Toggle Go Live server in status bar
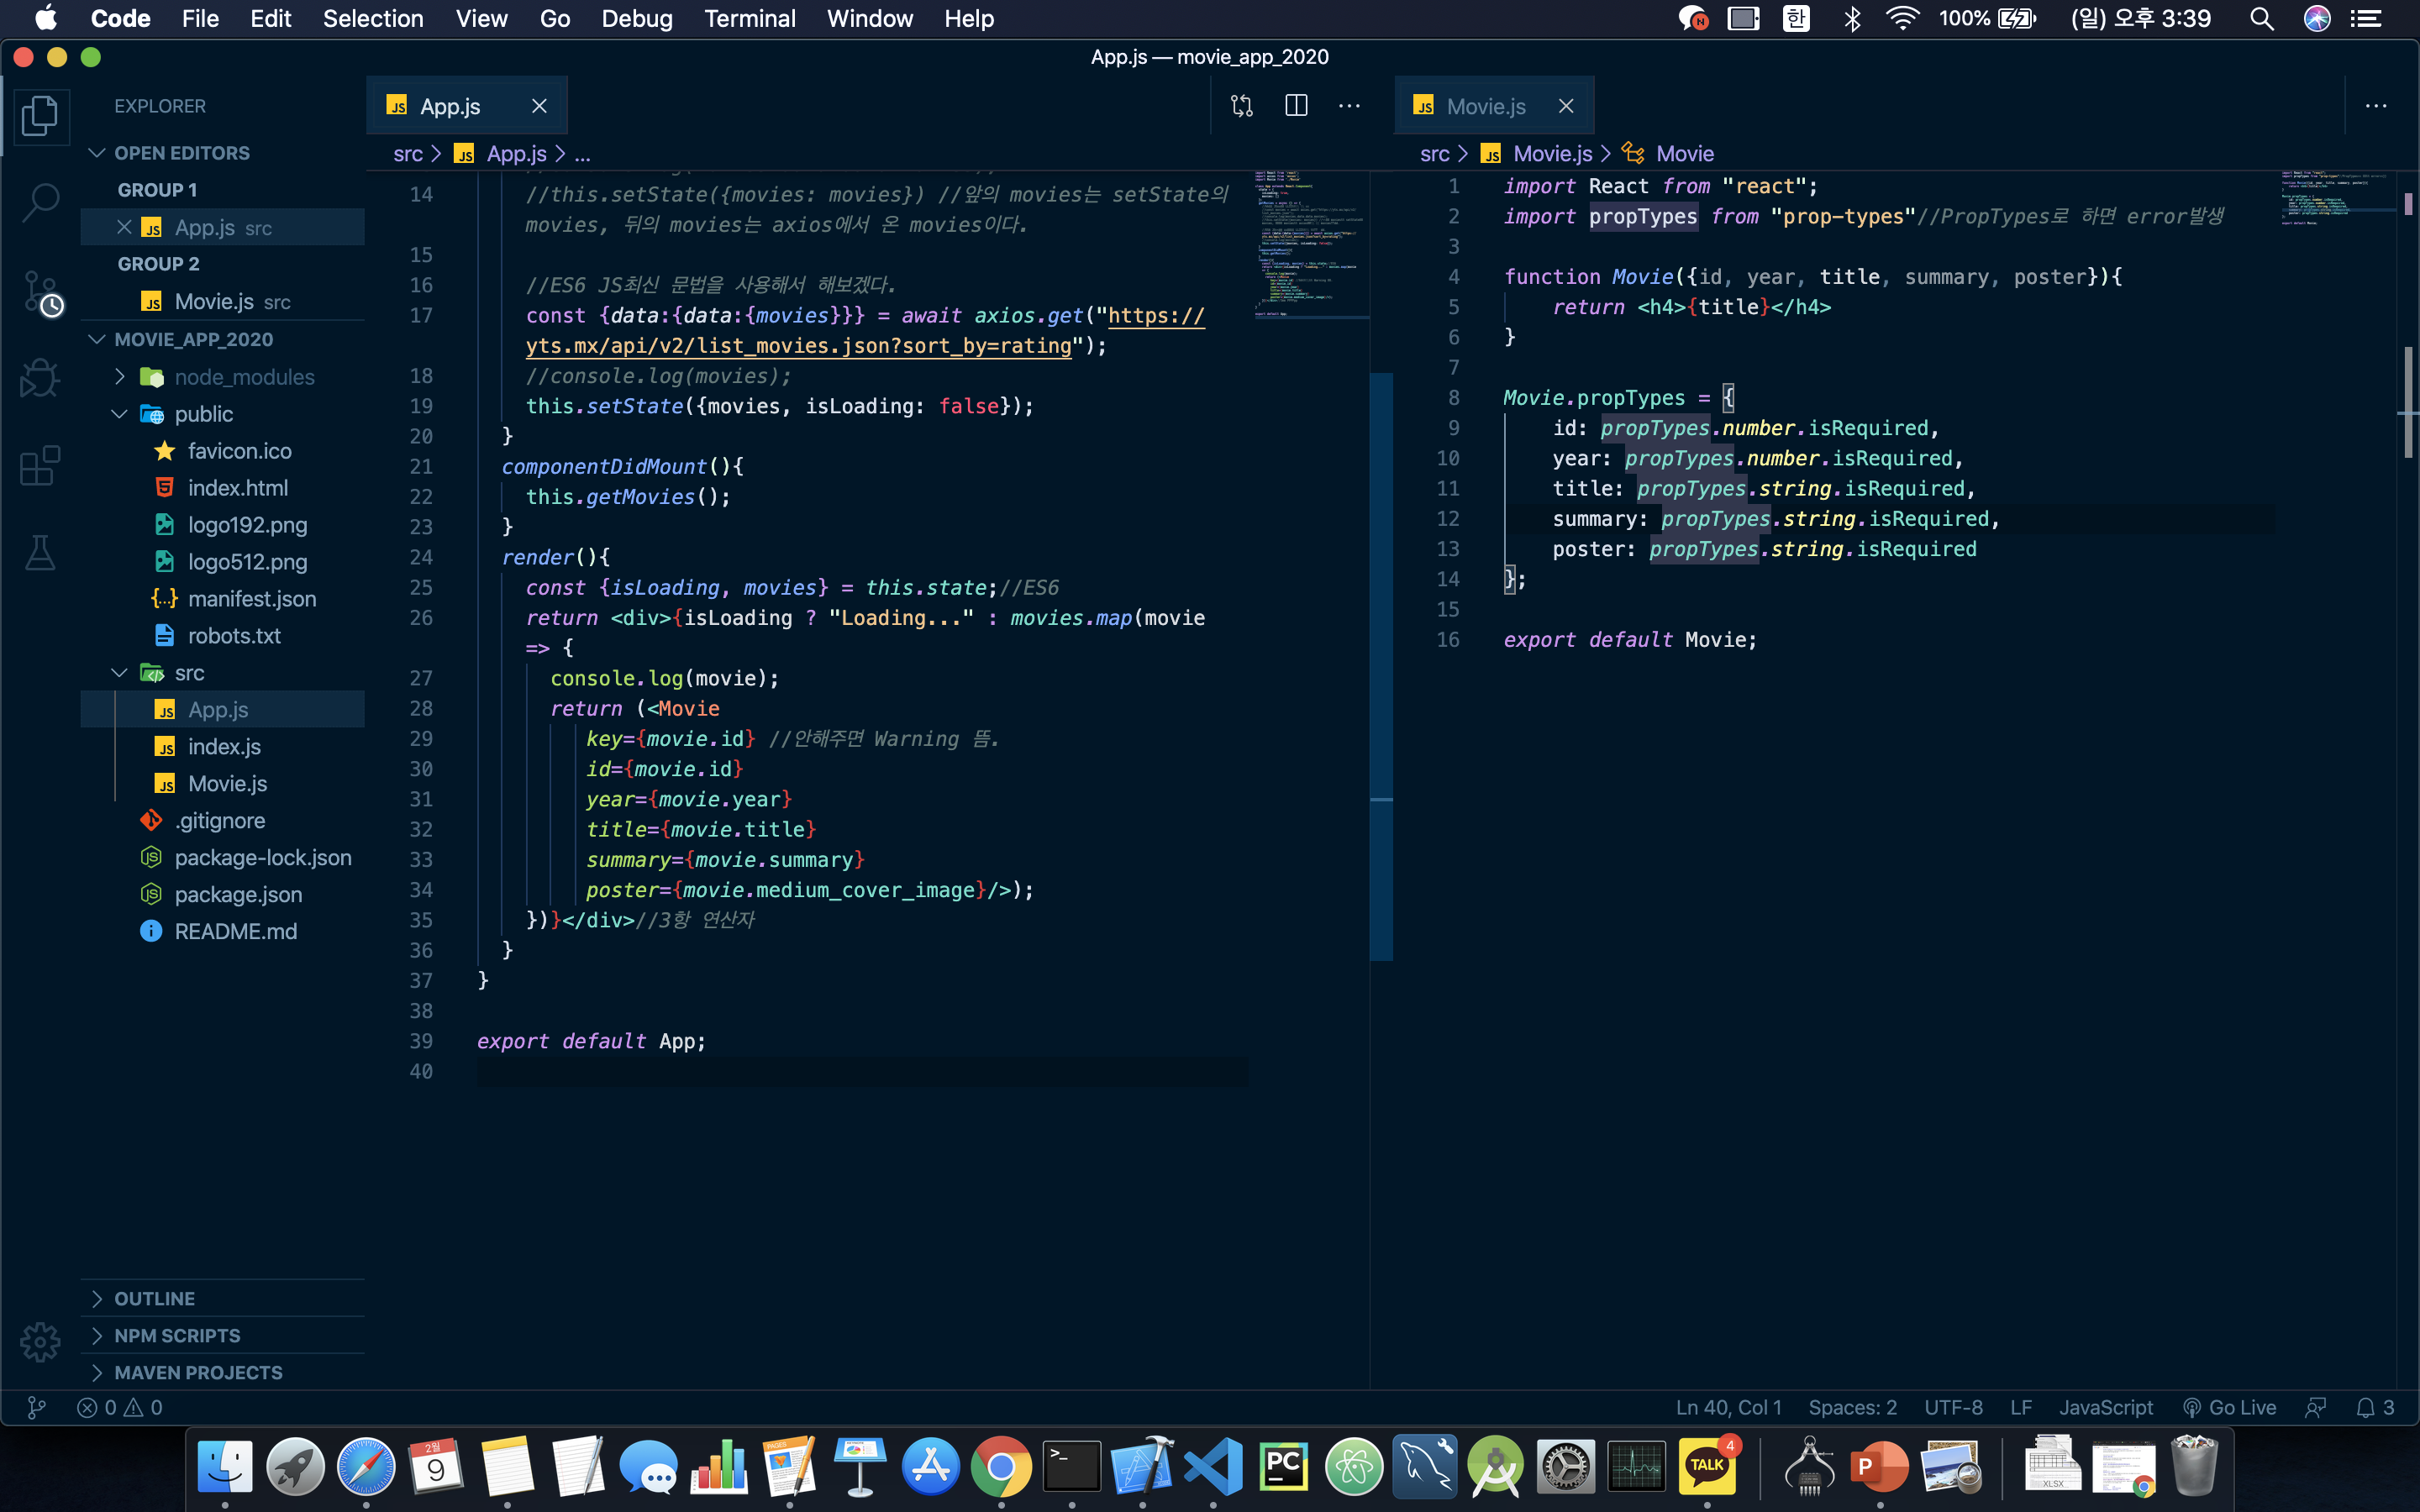 click(x=2230, y=1407)
